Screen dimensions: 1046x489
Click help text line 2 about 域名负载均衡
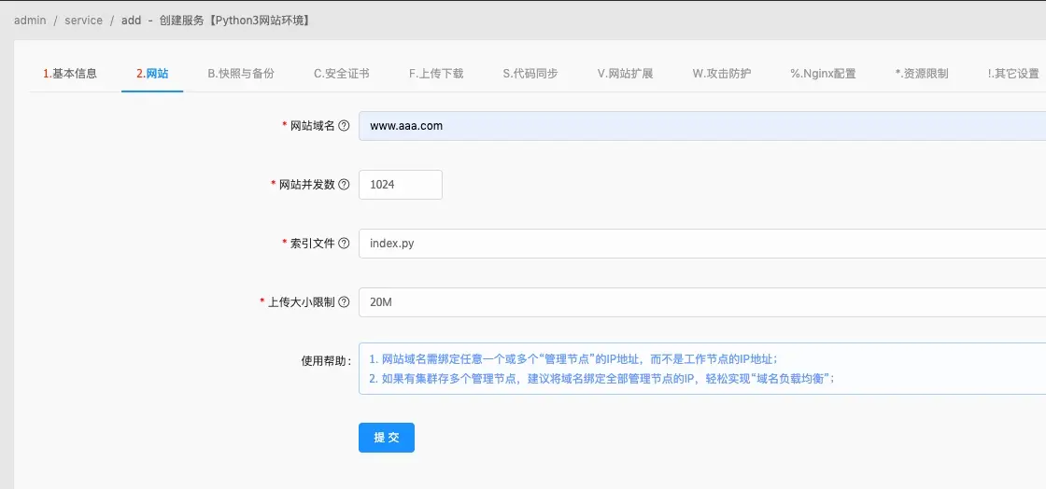(602, 378)
